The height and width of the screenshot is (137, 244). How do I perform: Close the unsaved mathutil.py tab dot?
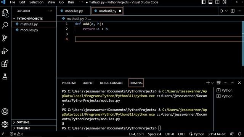(120, 11)
